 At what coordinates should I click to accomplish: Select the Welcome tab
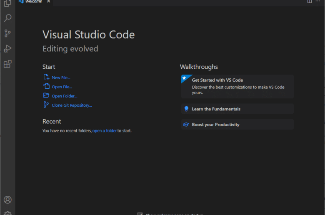click(x=34, y=2)
